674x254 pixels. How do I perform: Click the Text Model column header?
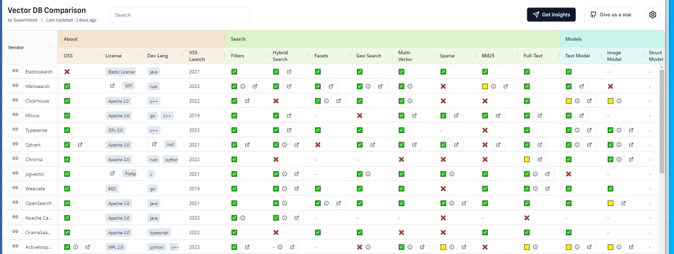pos(577,56)
